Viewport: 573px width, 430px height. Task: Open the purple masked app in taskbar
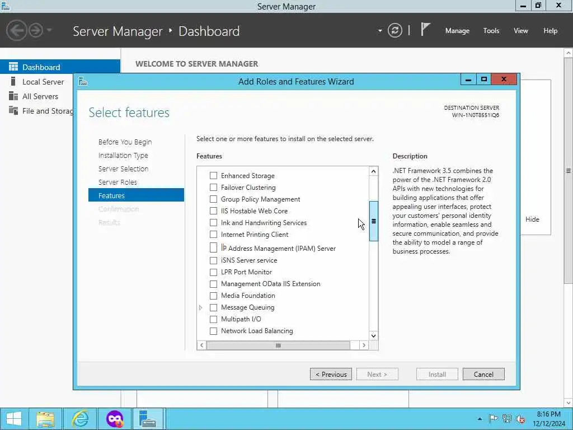pyautogui.click(x=114, y=419)
